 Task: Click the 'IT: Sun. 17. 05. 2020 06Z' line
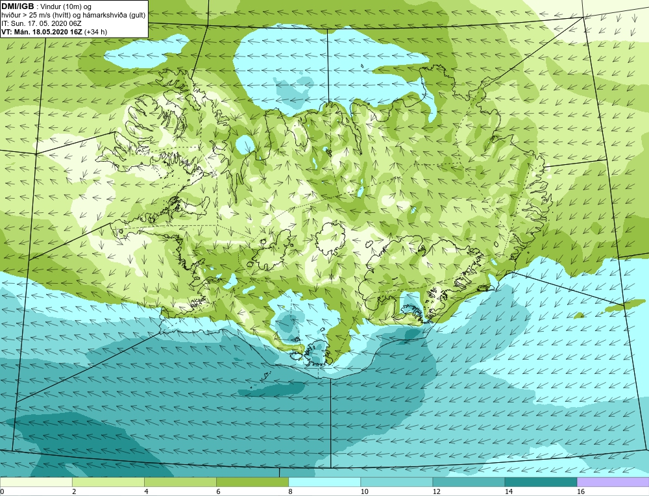[x=42, y=23]
